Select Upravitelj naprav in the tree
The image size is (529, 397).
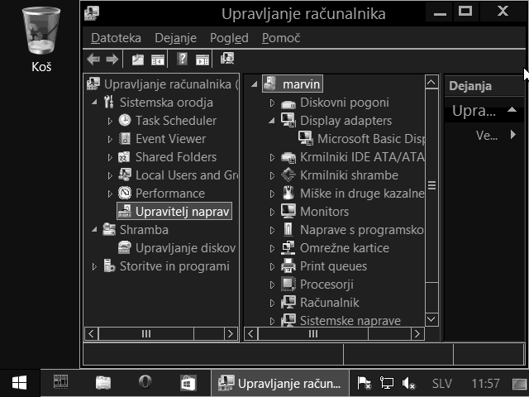click(174, 212)
